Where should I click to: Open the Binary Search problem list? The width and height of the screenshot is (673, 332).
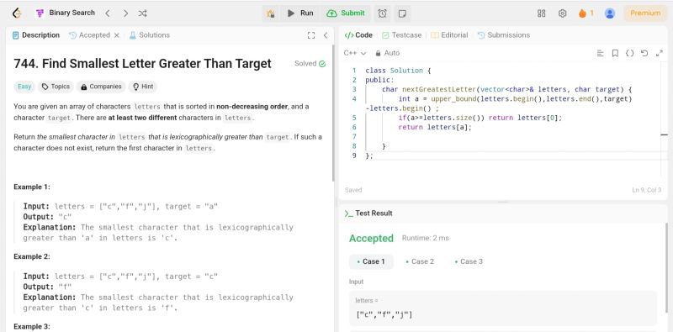tap(66, 13)
